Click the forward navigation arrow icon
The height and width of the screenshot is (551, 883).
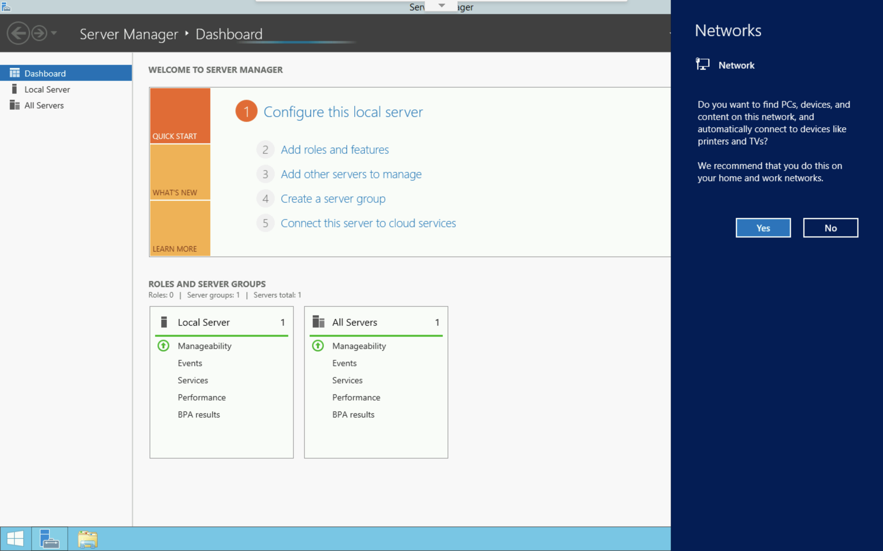click(x=39, y=33)
